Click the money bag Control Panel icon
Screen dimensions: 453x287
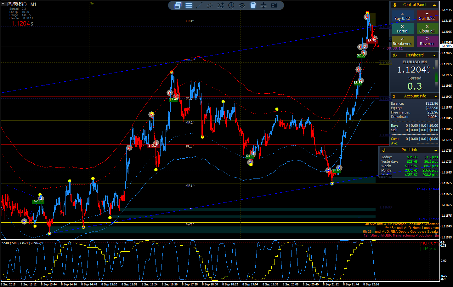395,5
